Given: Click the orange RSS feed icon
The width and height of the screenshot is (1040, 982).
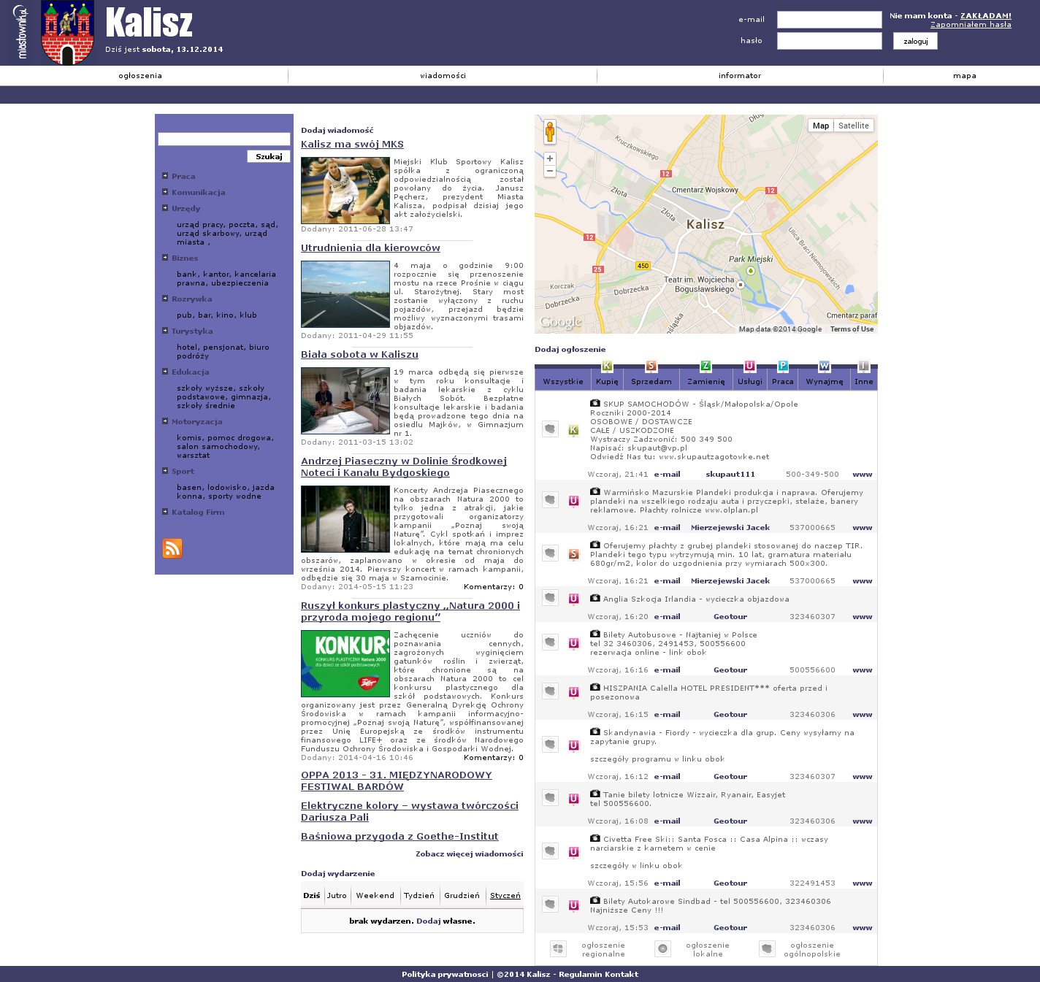Looking at the screenshot, I should coord(172,548).
